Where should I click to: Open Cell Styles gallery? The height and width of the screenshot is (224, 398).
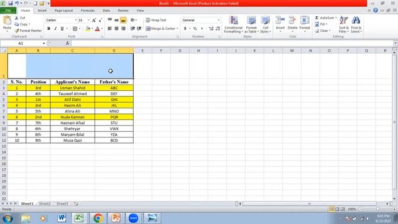tap(266, 24)
